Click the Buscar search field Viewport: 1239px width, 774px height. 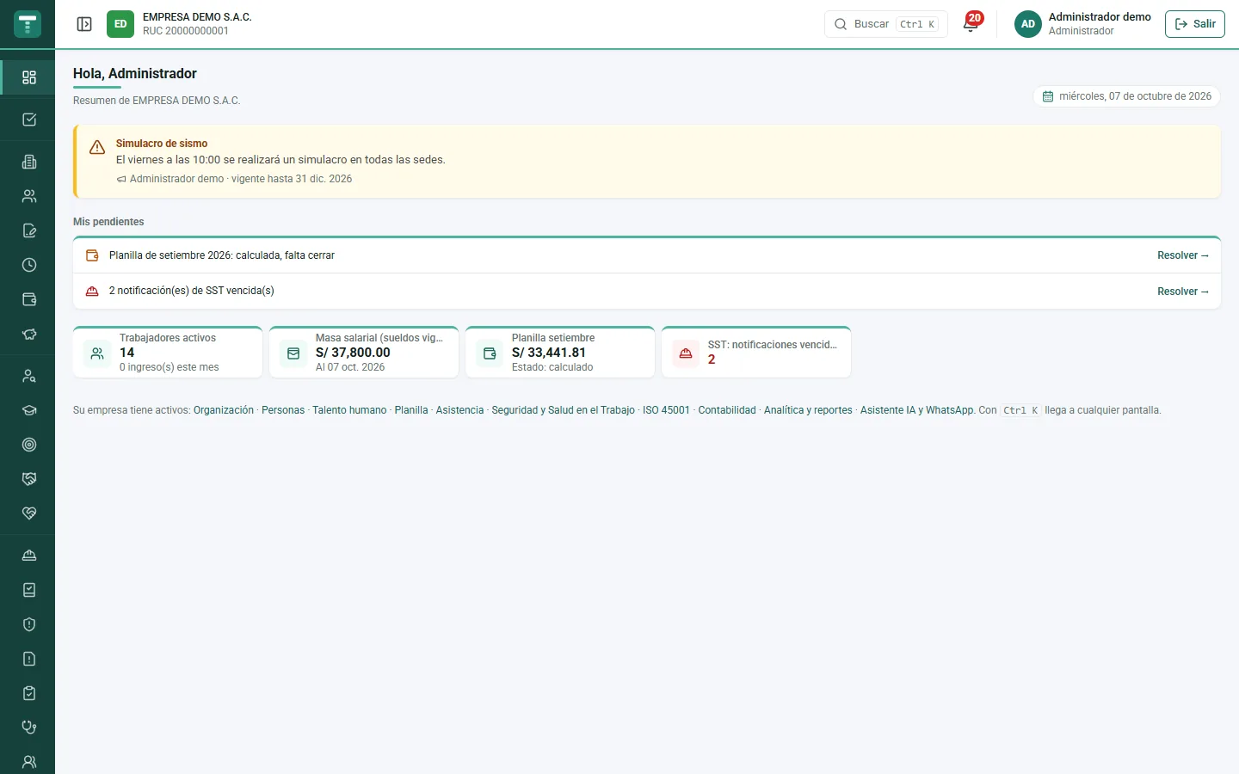pyautogui.click(x=885, y=24)
